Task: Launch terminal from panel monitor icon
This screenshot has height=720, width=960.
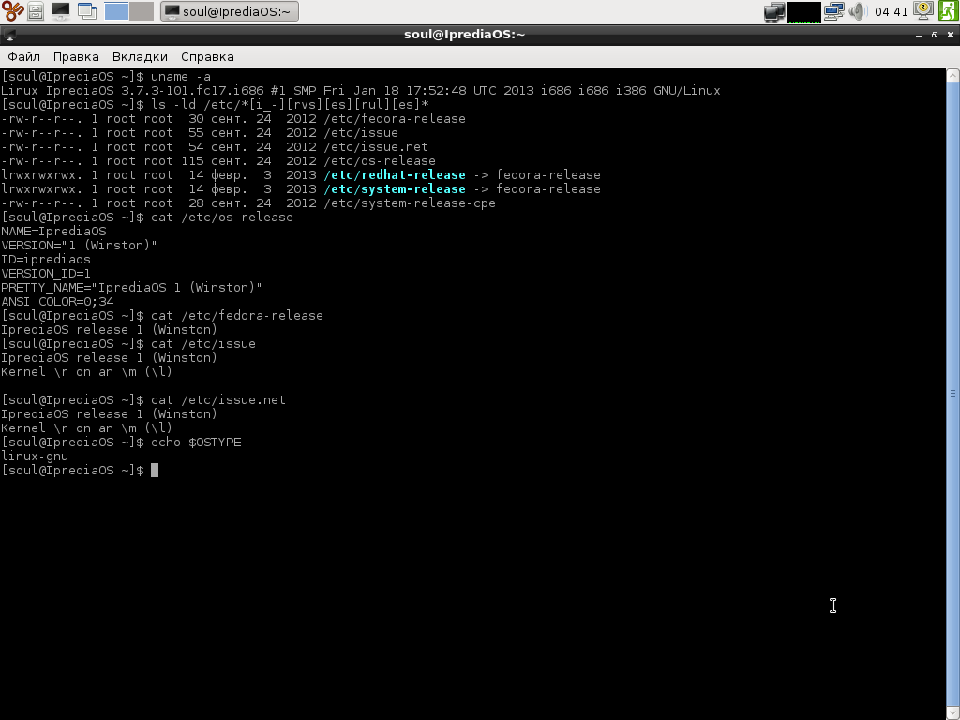Action: tap(61, 11)
